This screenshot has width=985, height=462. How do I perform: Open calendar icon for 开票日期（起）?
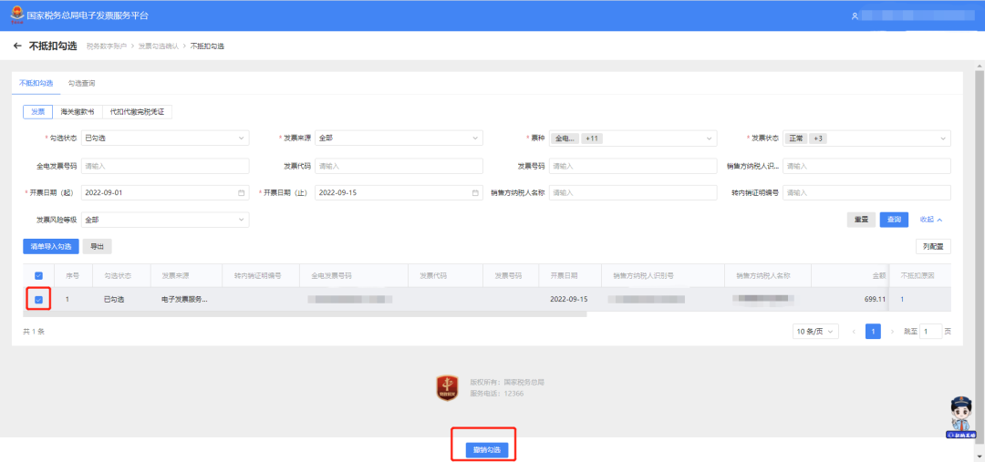coord(241,193)
